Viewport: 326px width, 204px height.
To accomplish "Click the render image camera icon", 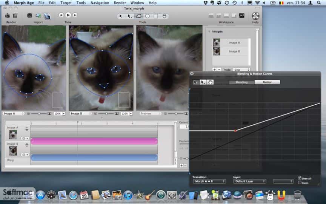I will tap(8, 15).
